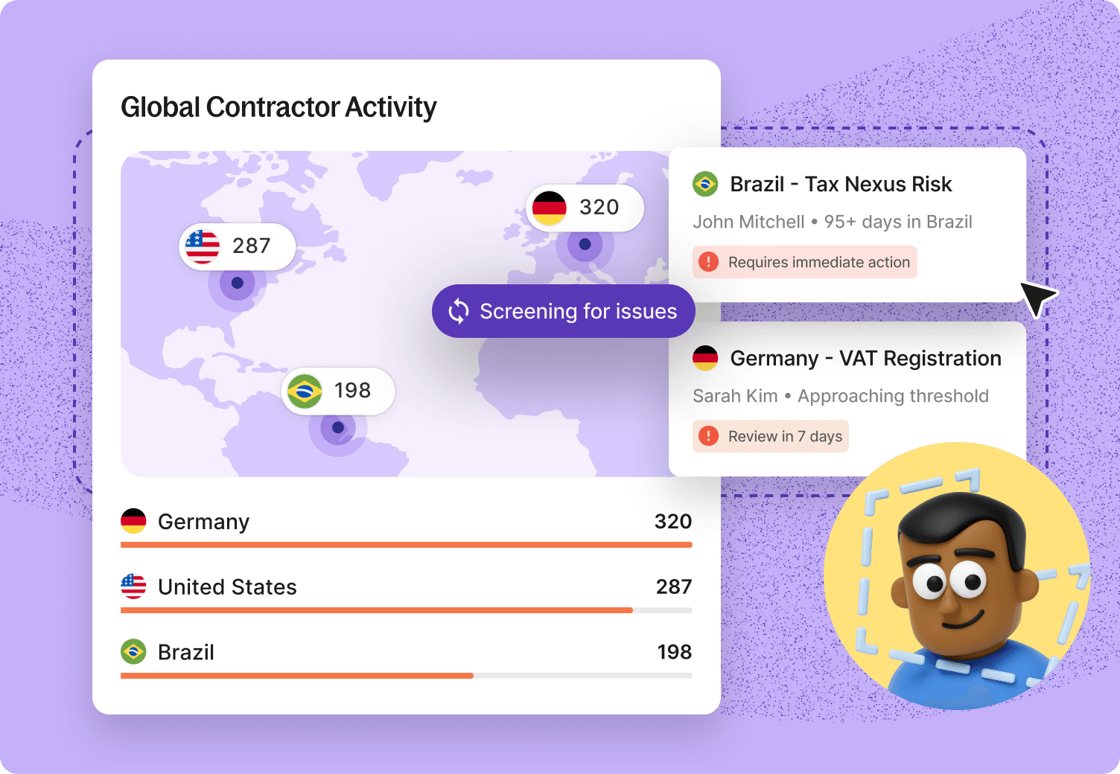Click the alert icon beside Requires immediate action
Viewport: 1120px width, 774px height.
[x=708, y=262]
